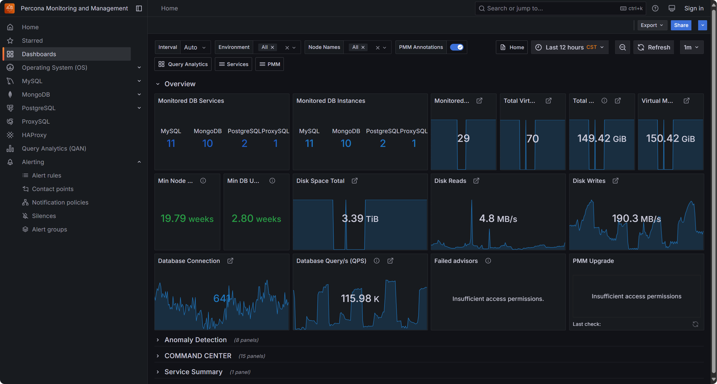Click the Refresh button
The height and width of the screenshot is (384, 717).
(x=654, y=47)
